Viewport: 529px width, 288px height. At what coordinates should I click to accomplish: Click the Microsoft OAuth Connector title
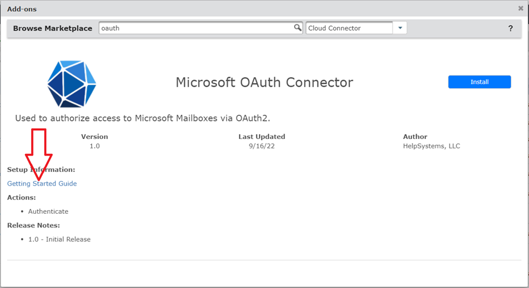click(x=264, y=82)
